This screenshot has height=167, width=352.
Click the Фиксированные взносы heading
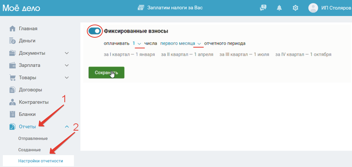[x=136, y=31]
